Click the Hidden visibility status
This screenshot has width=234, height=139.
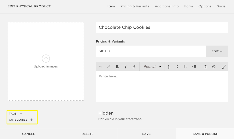coord(106,113)
